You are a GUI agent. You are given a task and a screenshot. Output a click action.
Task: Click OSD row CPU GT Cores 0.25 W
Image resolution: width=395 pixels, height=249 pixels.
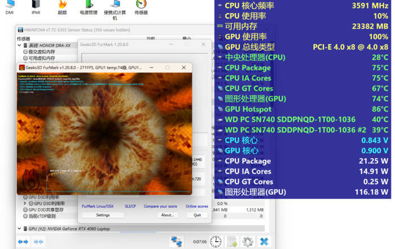click(303, 181)
